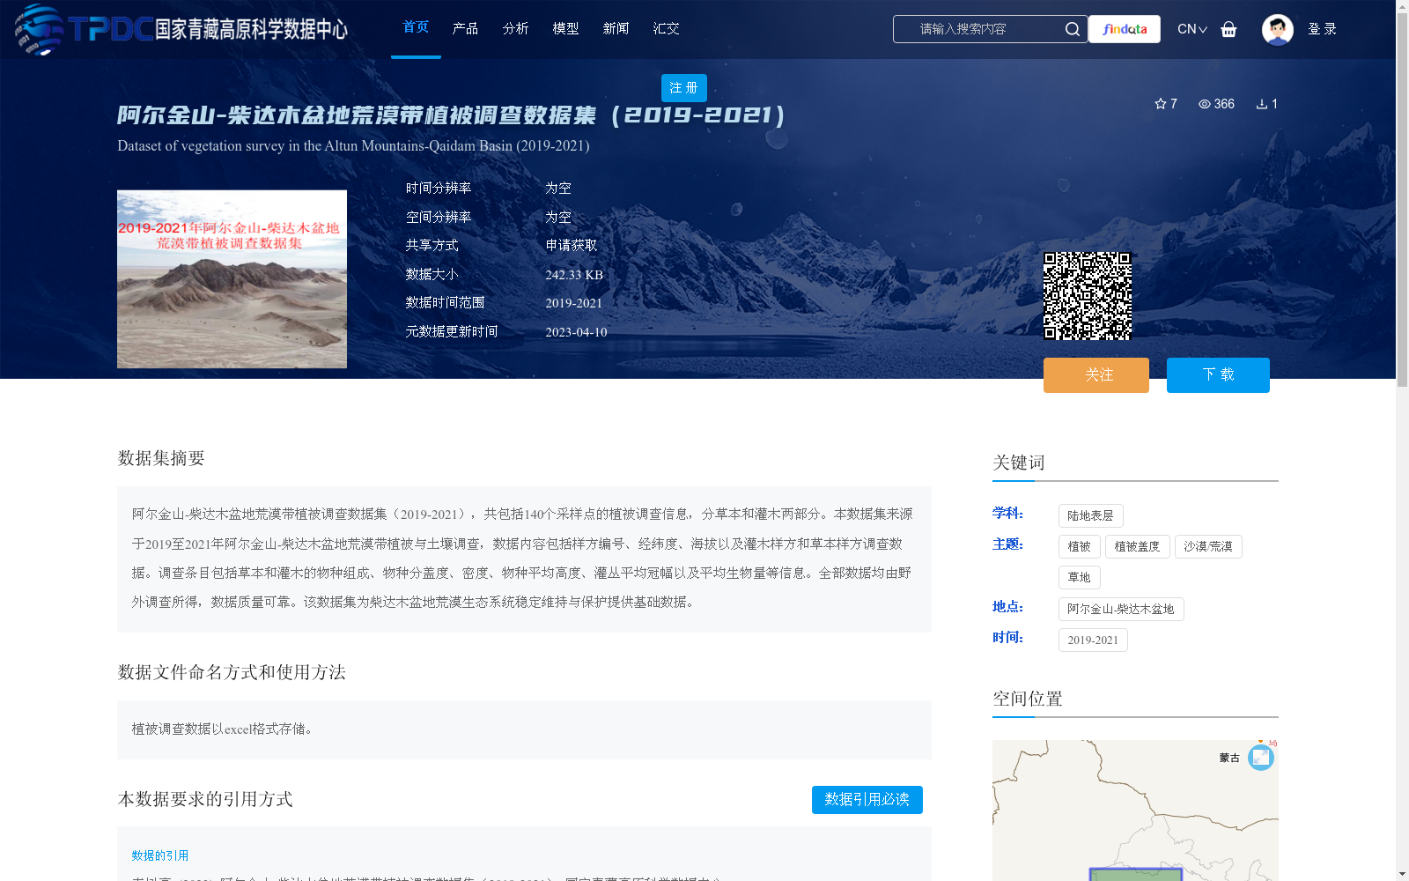Open the 分析 menu item
1409x881 pixels.
pos(515,29)
